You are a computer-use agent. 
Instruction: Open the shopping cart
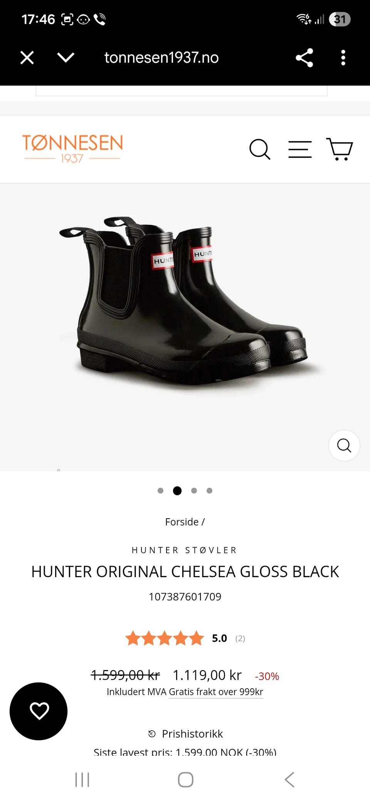(340, 149)
